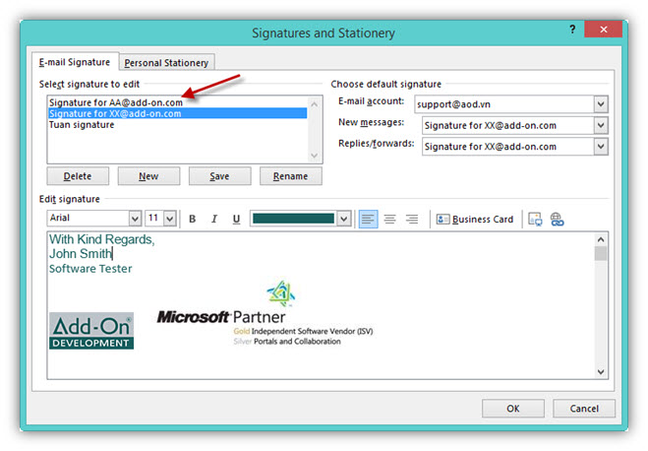Toggle Underline formatting in signature editor
The width and height of the screenshot is (648, 451).
tap(236, 219)
